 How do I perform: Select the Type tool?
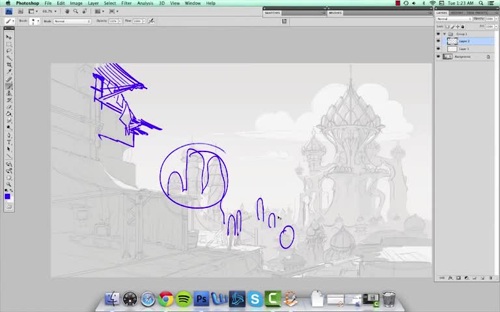pyautogui.click(x=9, y=142)
